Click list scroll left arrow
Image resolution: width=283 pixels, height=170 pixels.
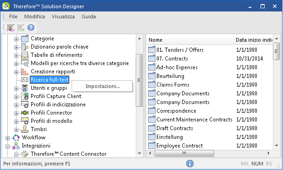pyautogui.click(x=150, y=154)
